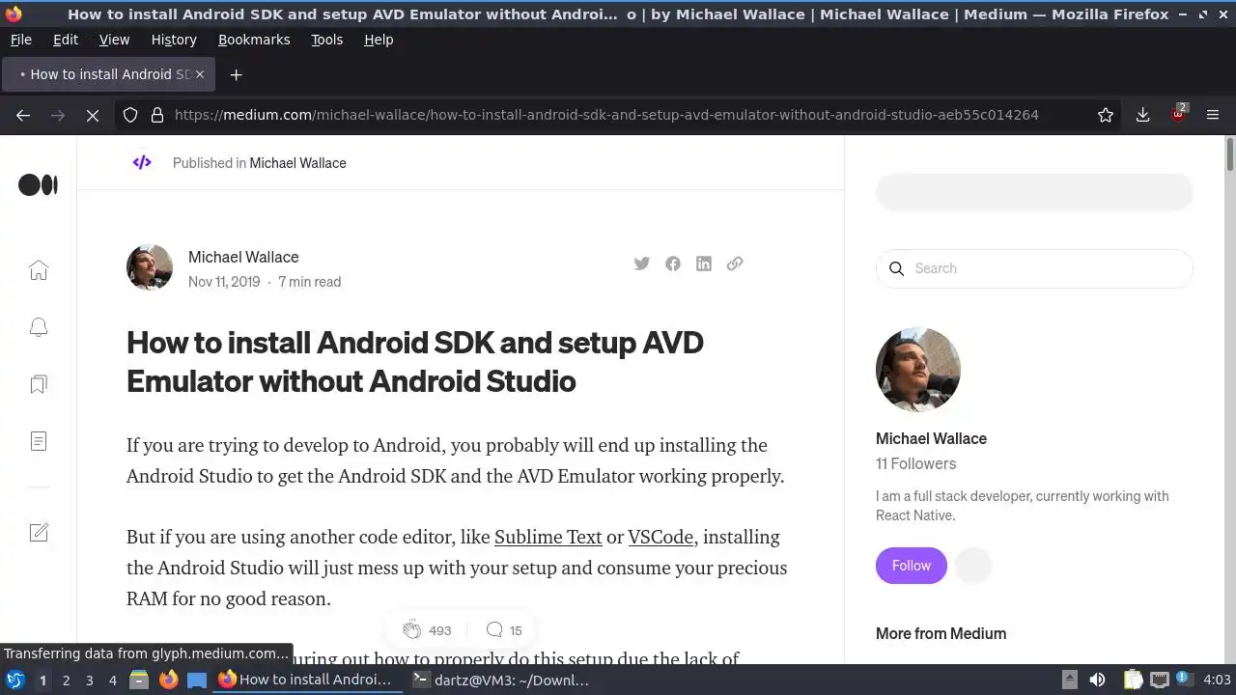Click the 'Nov 11, 2019' date text
This screenshot has height=695, width=1236.
[224, 282]
